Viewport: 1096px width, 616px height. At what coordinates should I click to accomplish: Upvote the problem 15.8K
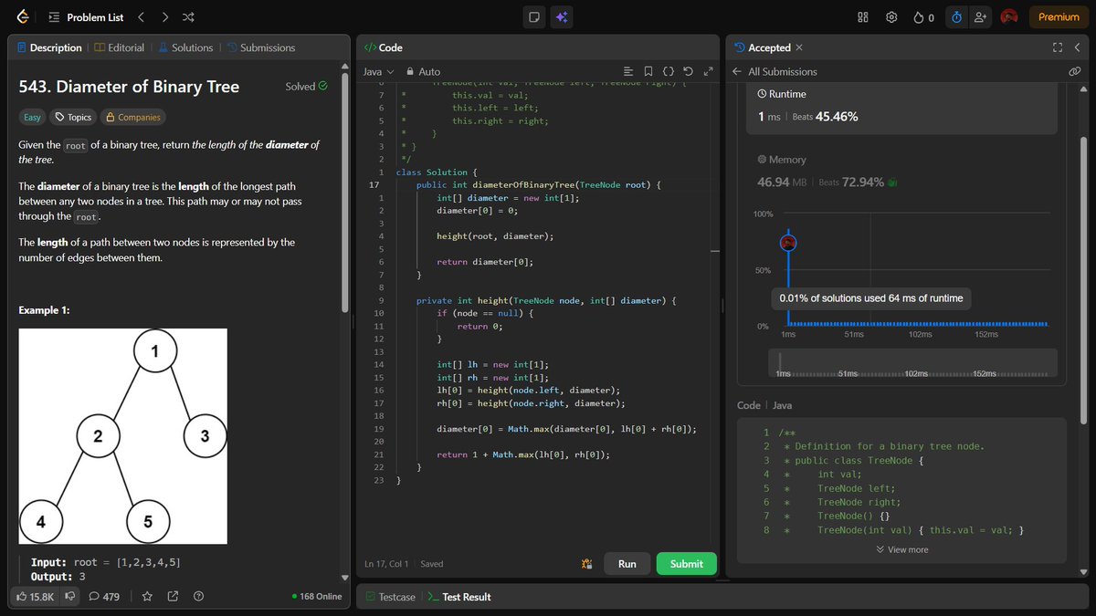click(x=36, y=597)
